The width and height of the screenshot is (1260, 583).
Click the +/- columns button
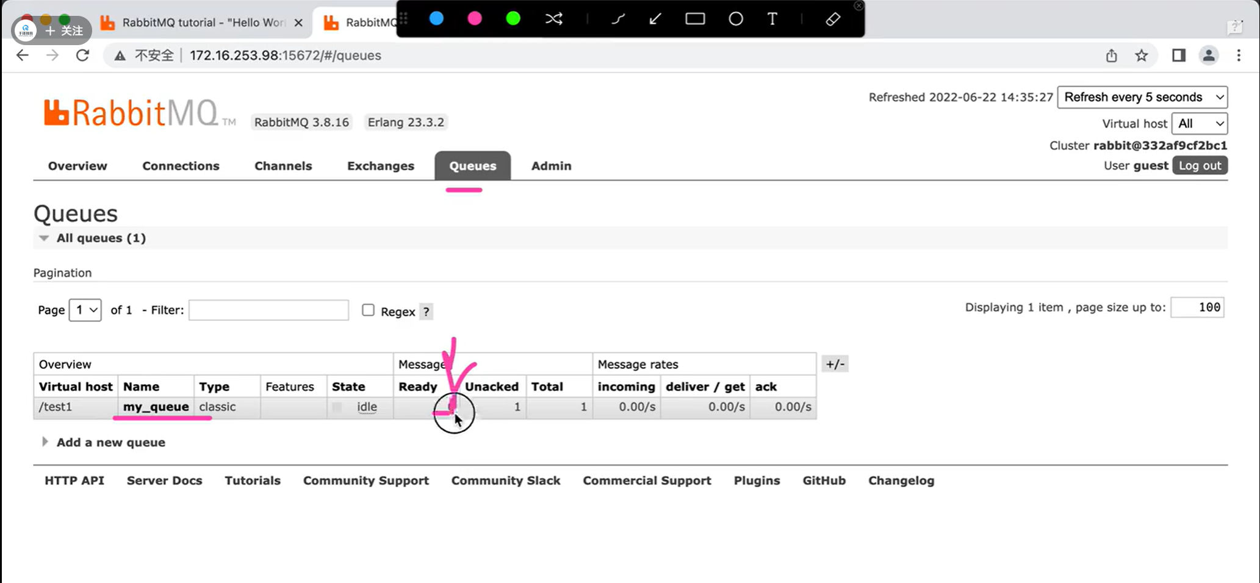point(835,364)
